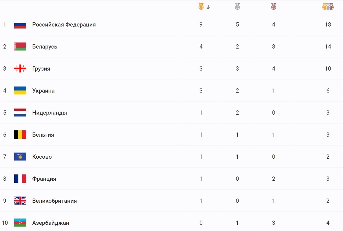
Task: Click the bronze medal column icon
Action: (x=273, y=6)
